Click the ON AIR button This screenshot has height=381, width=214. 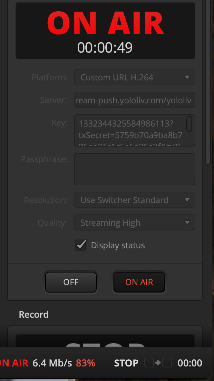139,282
